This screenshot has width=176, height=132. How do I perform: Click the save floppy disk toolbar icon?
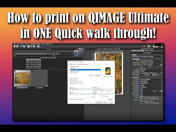[x=17, y=46]
